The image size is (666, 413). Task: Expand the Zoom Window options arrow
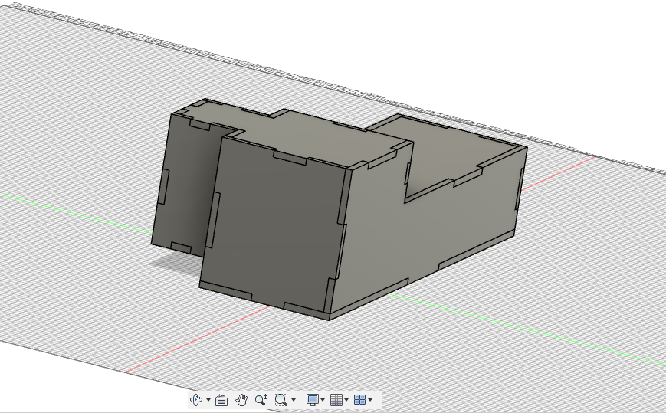[294, 400]
